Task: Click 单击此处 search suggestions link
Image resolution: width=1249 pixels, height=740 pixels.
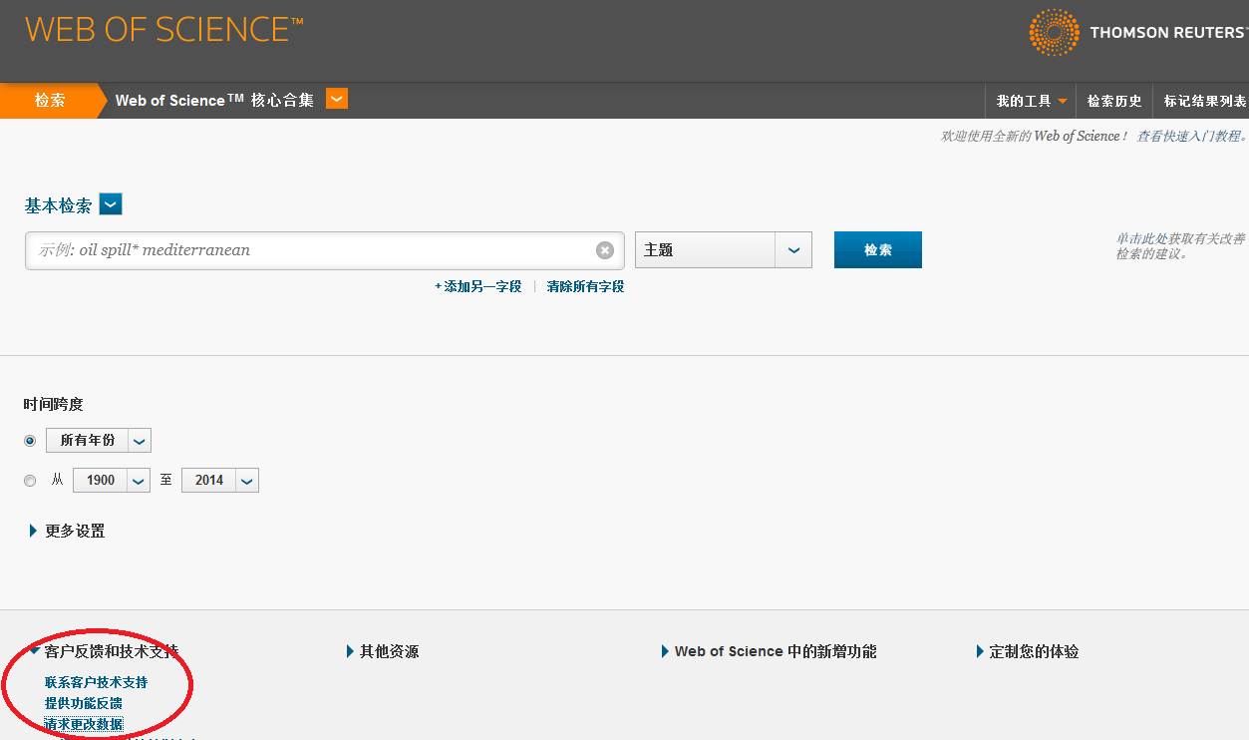Action: 1142,238
